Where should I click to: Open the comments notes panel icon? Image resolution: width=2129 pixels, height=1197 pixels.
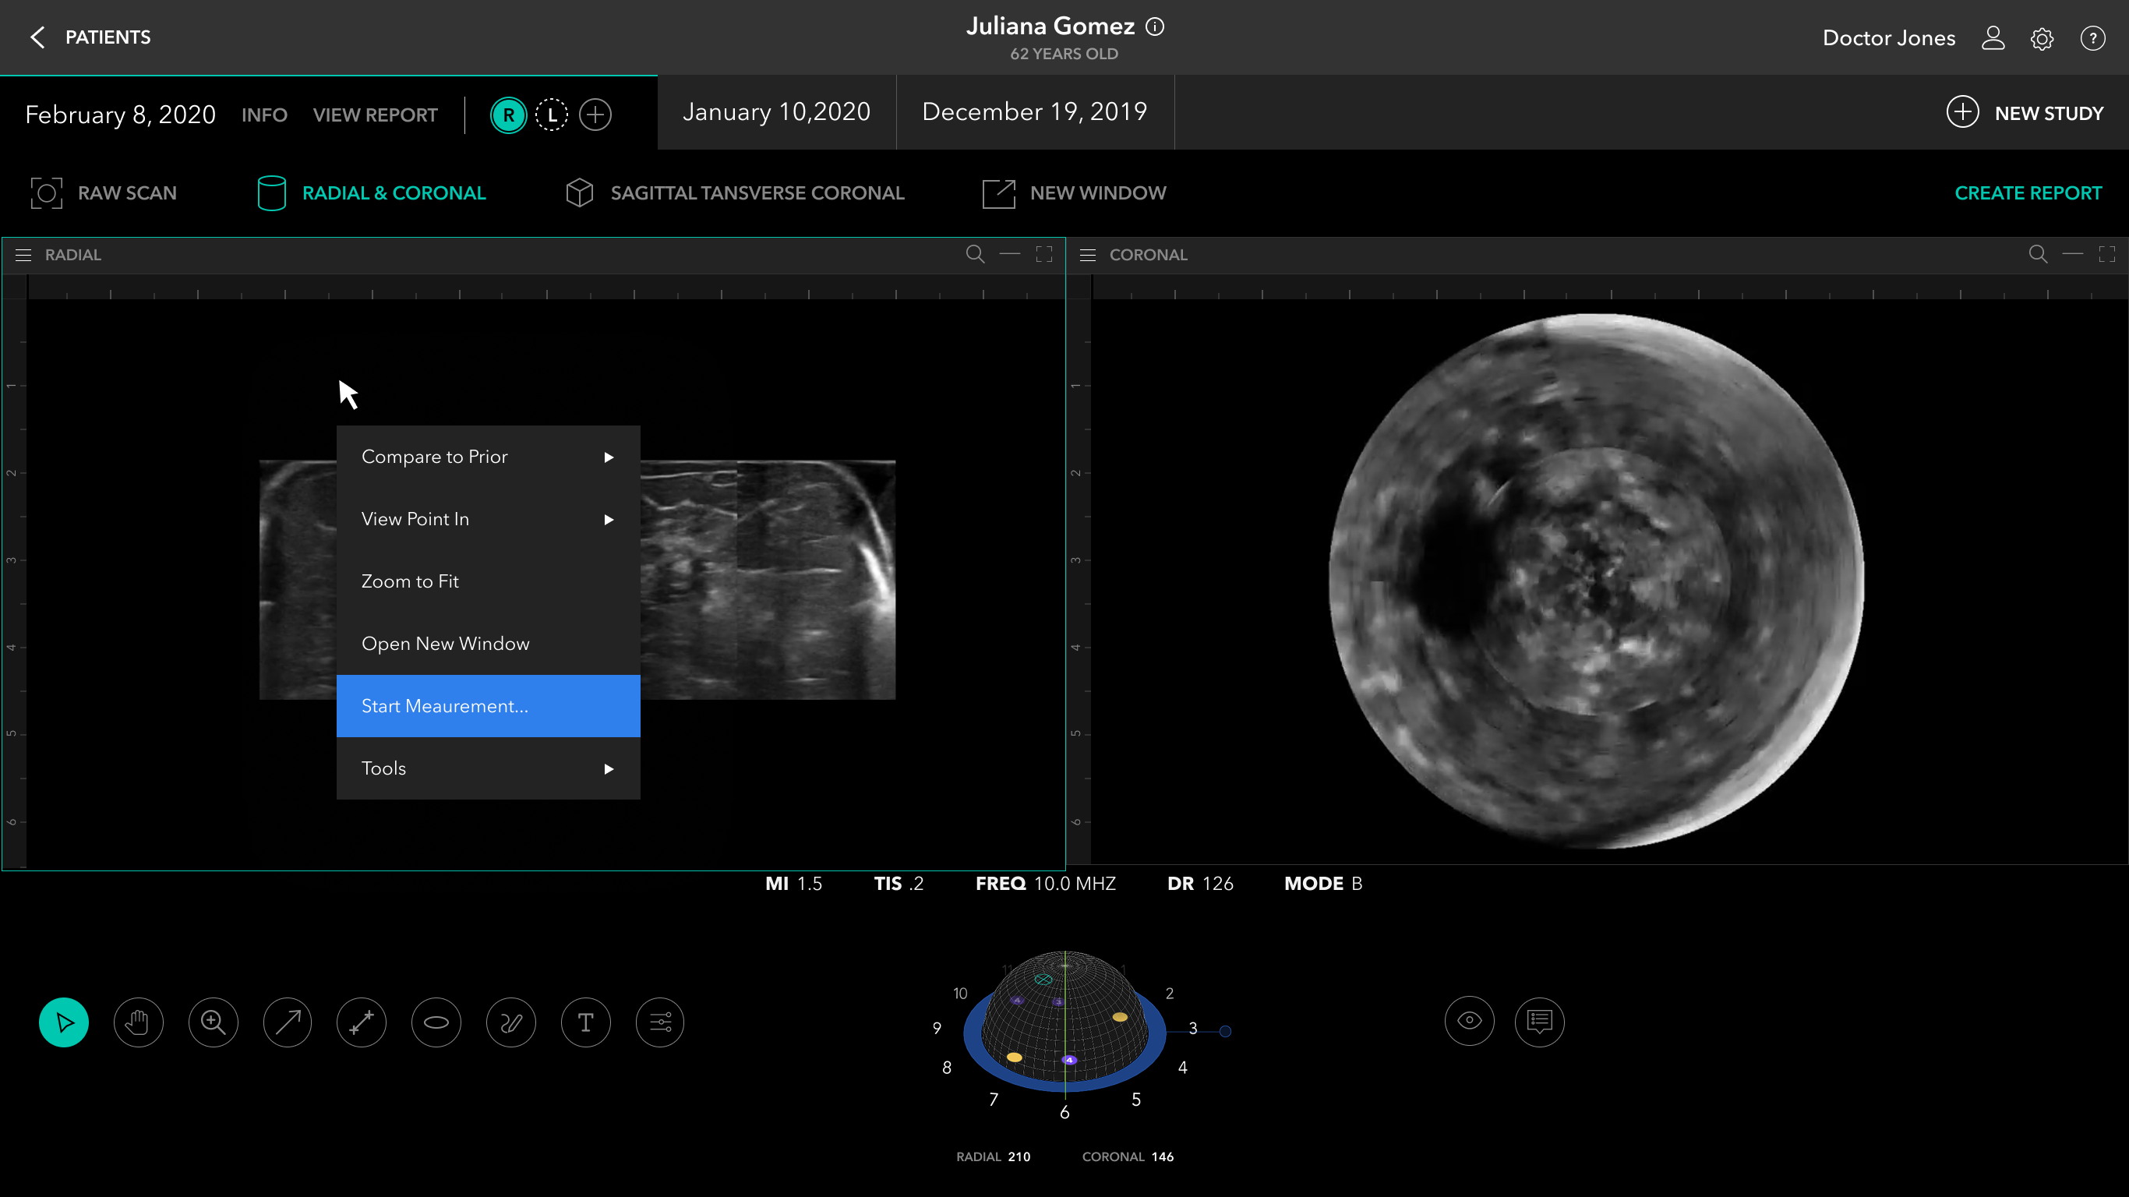1539,1022
